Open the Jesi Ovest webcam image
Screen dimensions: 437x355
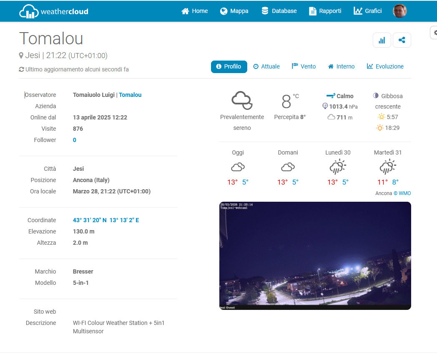315,256
